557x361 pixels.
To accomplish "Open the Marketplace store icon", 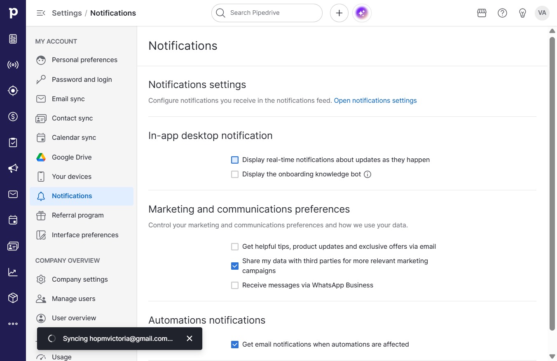I will point(482,13).
